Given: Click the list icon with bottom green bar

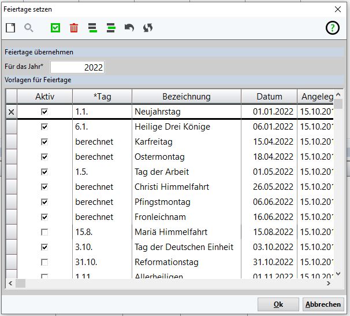Looking at the screenshot, I should click(92, 28).
